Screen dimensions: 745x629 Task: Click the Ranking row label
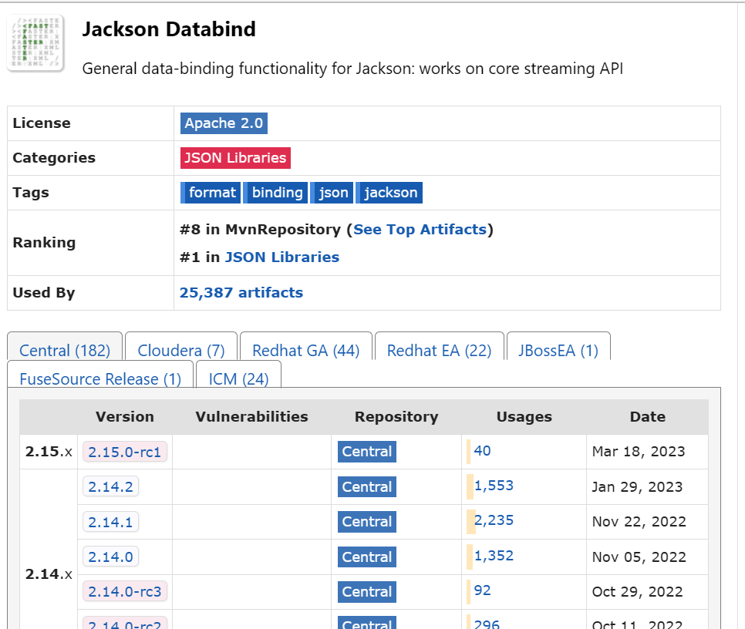click(44, 243)
